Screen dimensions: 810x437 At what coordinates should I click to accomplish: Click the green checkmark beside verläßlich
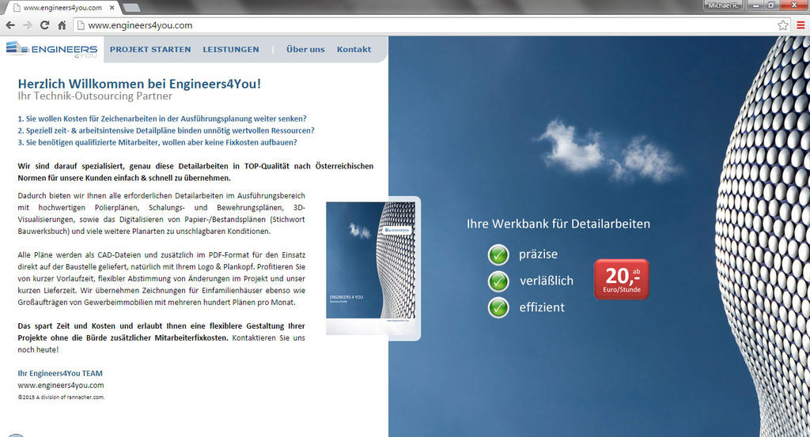498,281
